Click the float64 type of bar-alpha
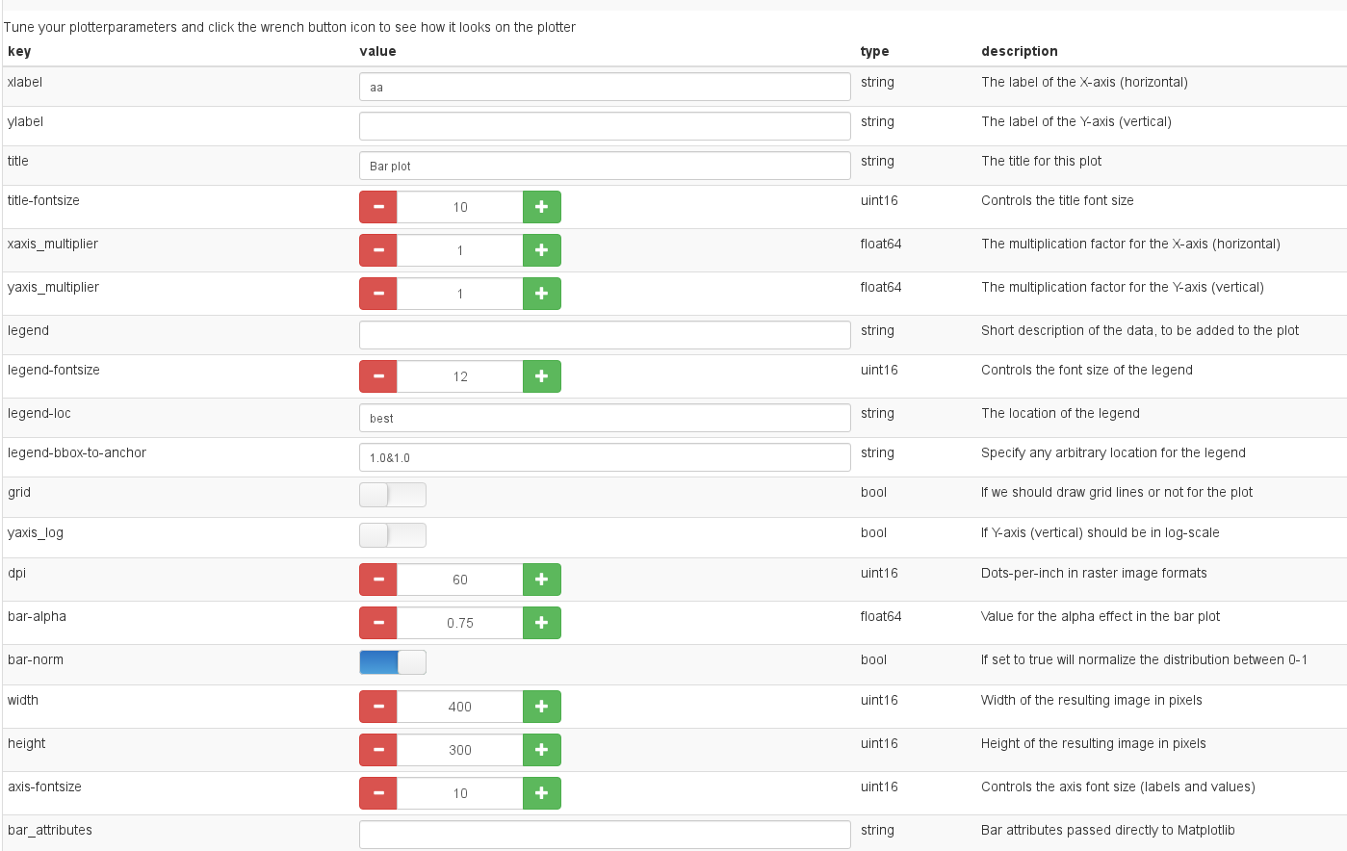 pos(881,616)
